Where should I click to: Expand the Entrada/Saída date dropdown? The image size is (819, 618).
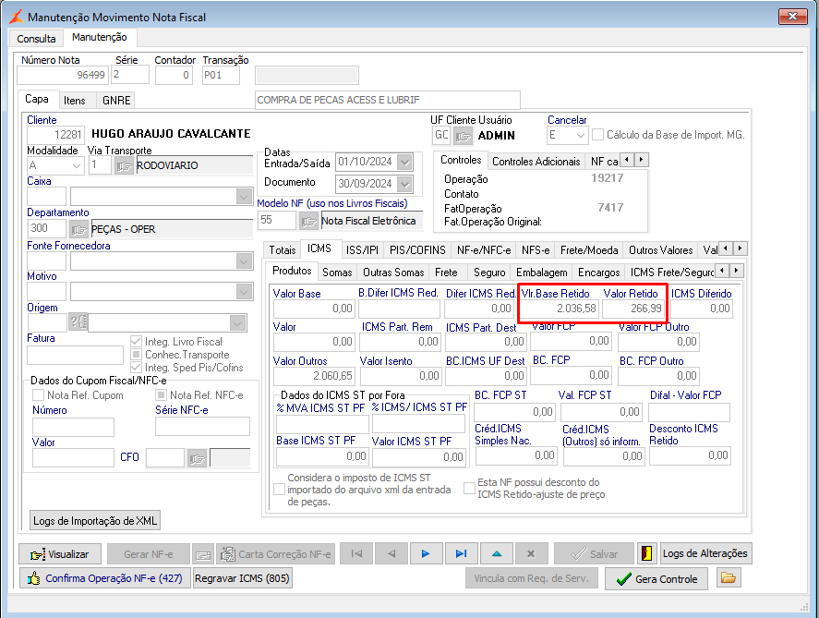click(404, 162)
